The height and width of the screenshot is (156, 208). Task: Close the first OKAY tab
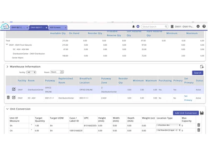(27, 27)
